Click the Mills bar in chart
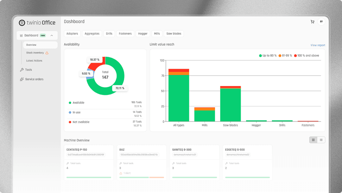This screenshot has width=342, height=193. point(205,114)
